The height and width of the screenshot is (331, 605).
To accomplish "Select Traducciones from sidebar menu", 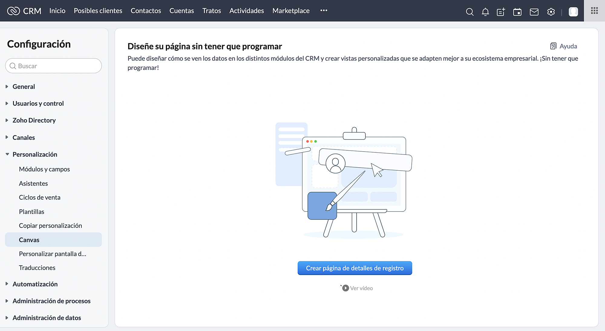I will point(38,267).
